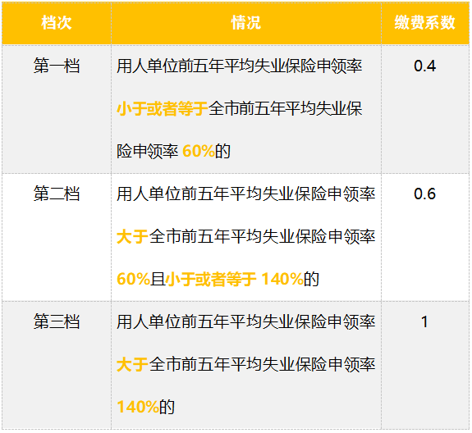Viewport: 472px width, 433px height.
Task: Click highlighted 小于或者等于 in second tier
Action: [211, 279]
